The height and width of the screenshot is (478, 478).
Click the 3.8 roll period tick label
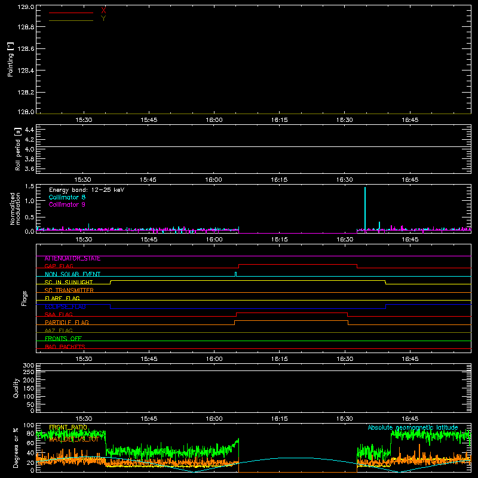point(29,159)
